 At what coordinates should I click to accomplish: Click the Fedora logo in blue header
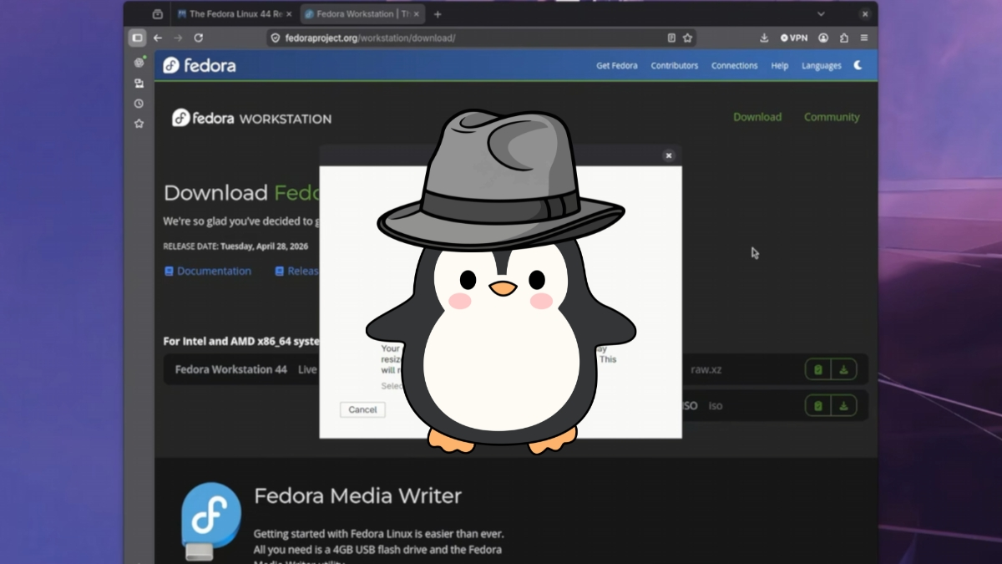(x=199, y=65)
